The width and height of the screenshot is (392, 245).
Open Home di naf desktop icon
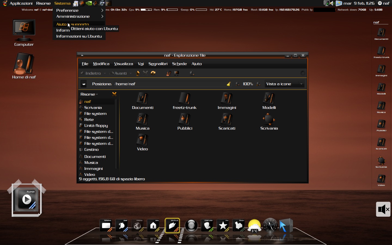coord(24,66)
